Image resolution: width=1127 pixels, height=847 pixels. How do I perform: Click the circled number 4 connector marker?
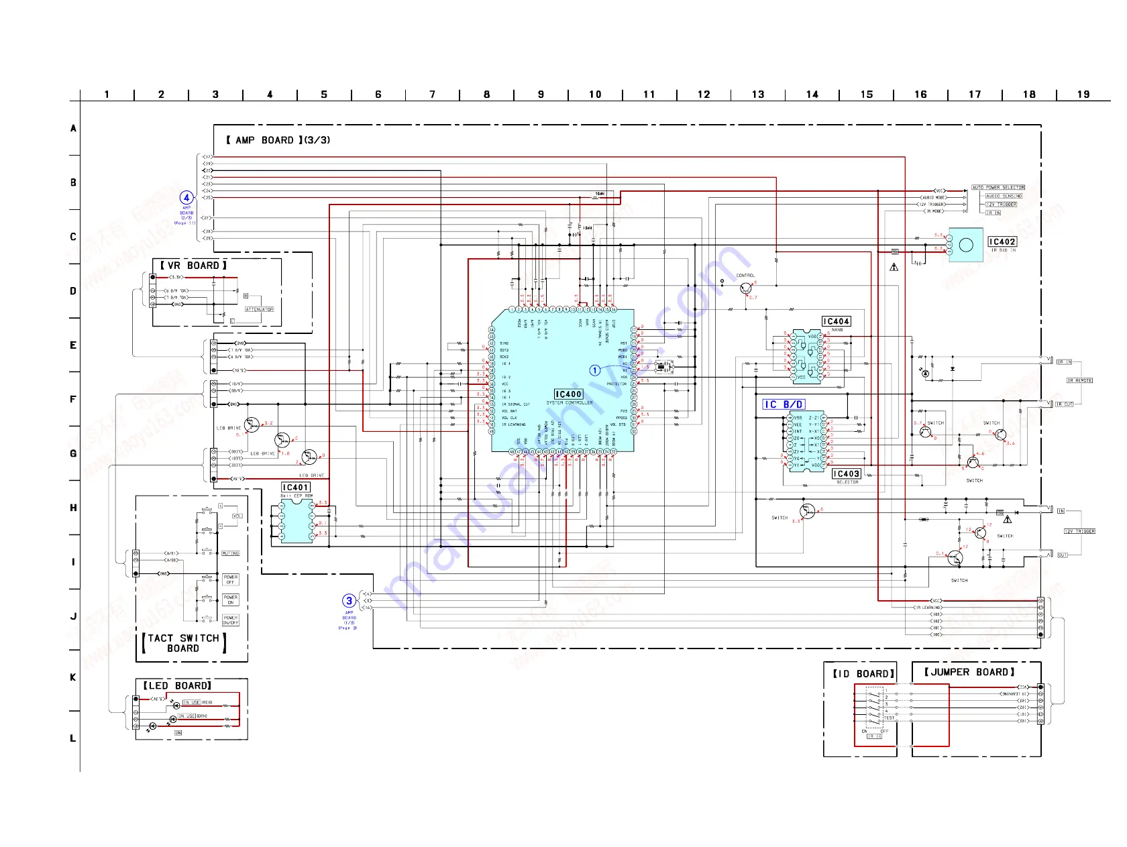(186, 198)
